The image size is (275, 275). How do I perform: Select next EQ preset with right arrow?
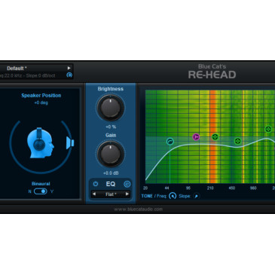pyautogui.click(x=127, y=194)
